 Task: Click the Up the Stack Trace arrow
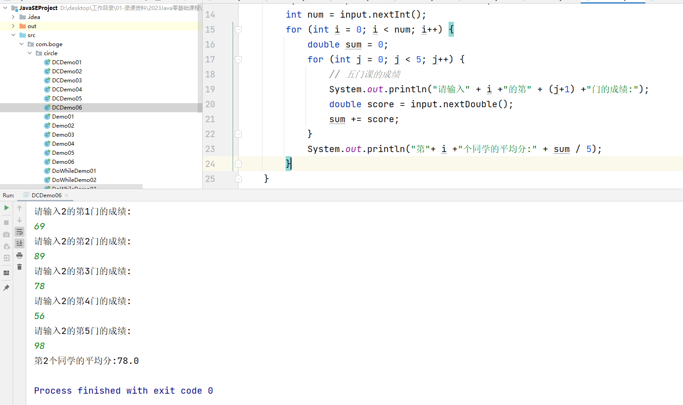click(19, 208)
